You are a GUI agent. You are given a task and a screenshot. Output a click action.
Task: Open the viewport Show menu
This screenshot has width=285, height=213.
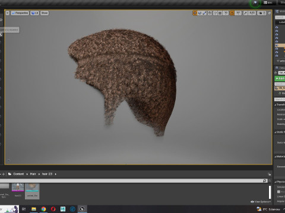pyautogui.click(x=45, y=13)
